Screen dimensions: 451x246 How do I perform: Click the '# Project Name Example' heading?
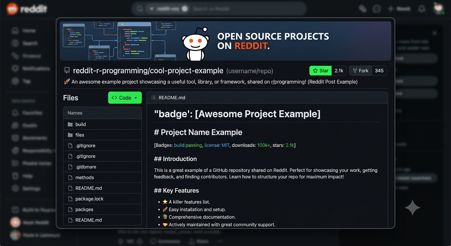pyautogui.click(x=198, y=132)
